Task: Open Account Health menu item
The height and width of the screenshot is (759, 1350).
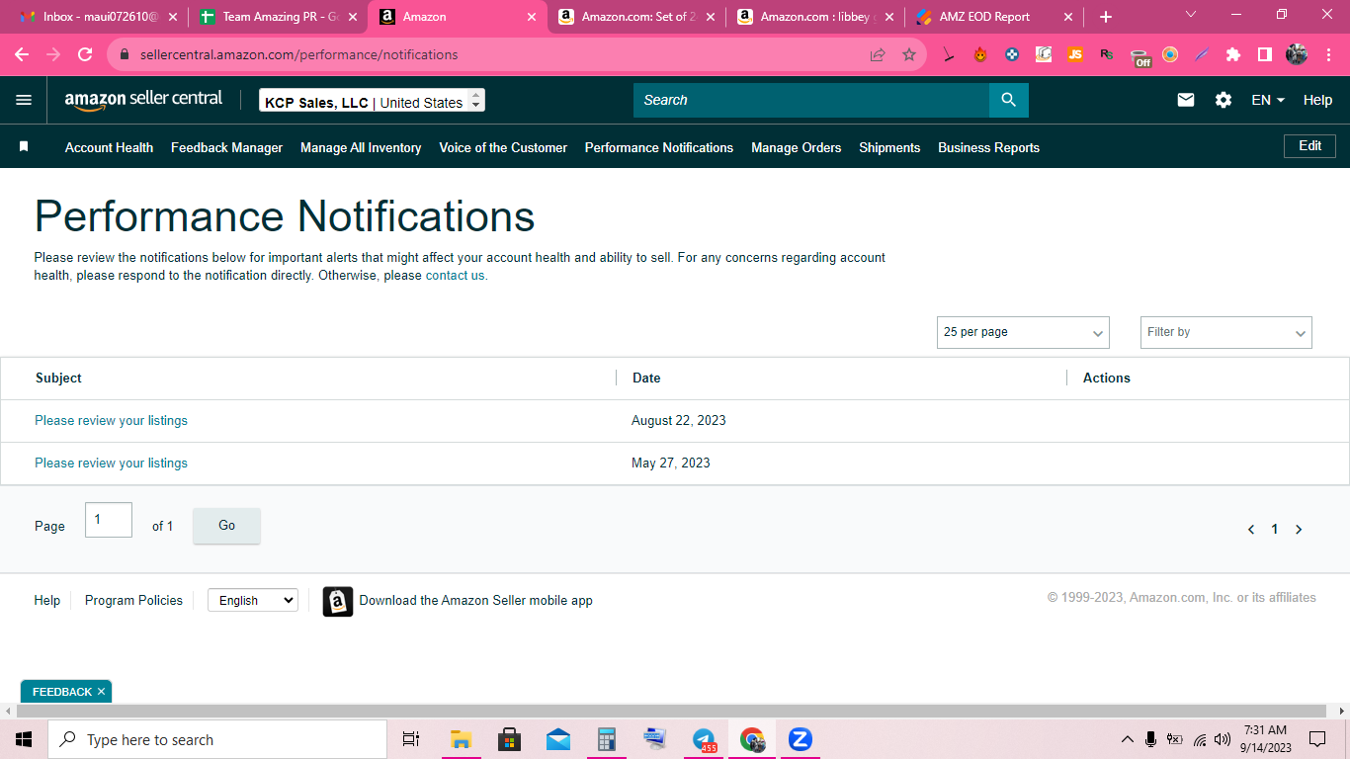Action: (109, 147)
